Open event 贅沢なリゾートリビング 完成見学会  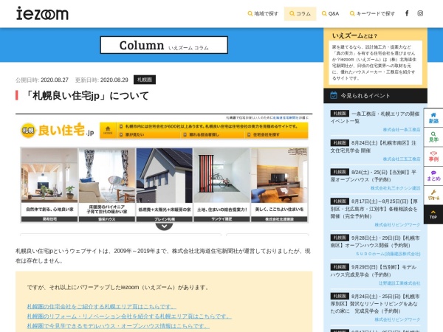click(375, 303)
